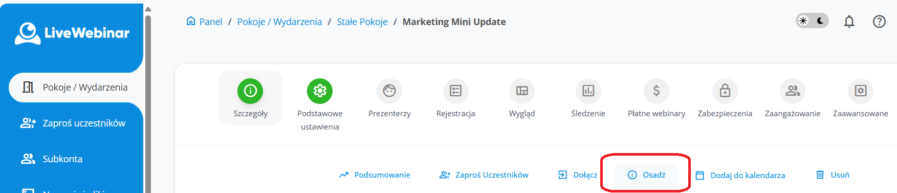The height and width of the screenshot is (193, 897).
Task: Click the Usuń delete button
Action: [833, 175]
